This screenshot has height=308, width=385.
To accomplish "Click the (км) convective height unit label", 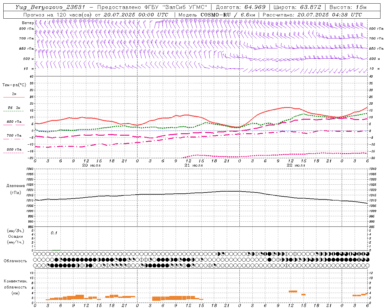I will coord(16,293).
